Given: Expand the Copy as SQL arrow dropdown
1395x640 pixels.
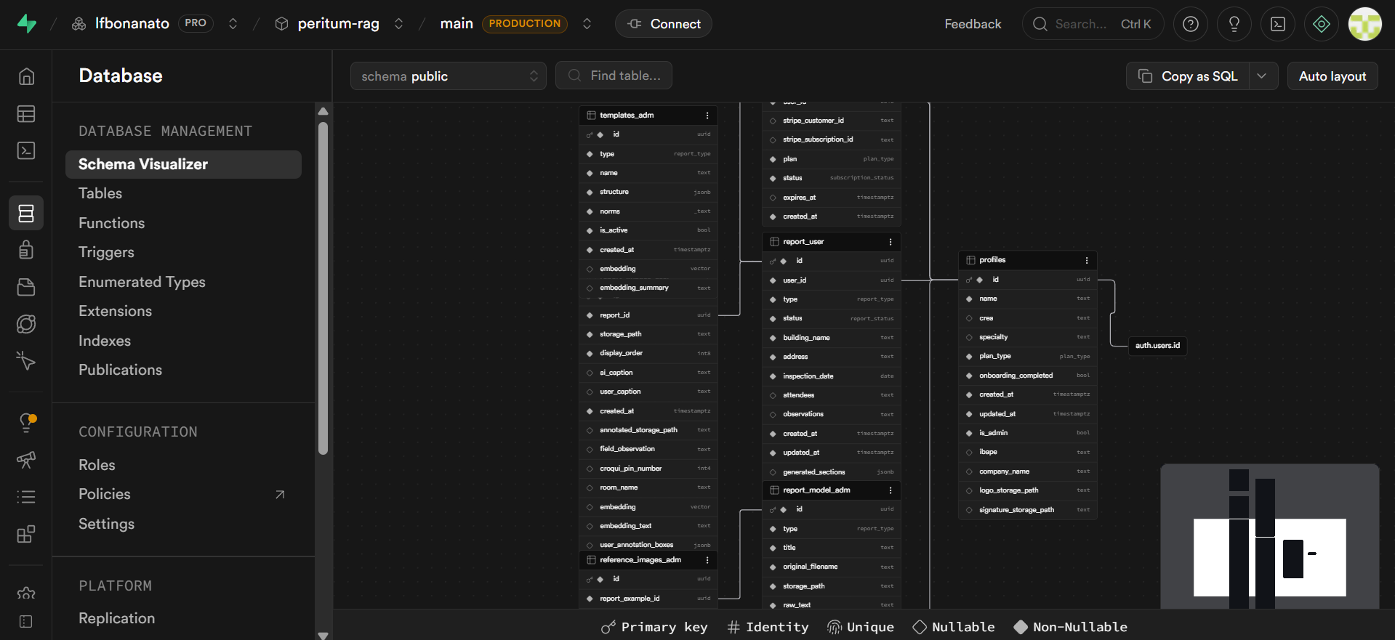Looking at the screenshot, I should (1262, 76).
